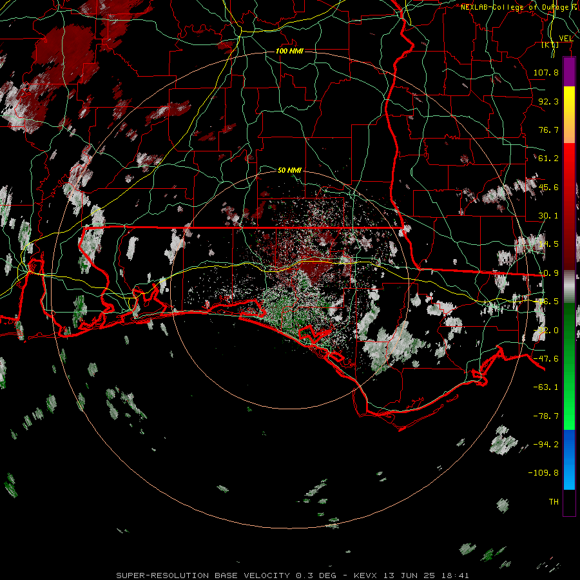The width and height of the screenshot is (580, 580).
Task: Select the -94.2 velocity scale value
Action: tap(546, 444)
